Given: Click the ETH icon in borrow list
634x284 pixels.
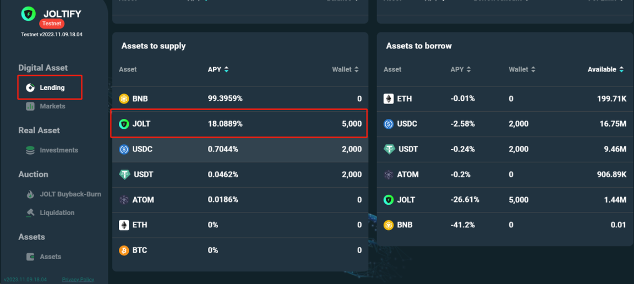Looking at the screenshot, I should [x=389, y=99].
